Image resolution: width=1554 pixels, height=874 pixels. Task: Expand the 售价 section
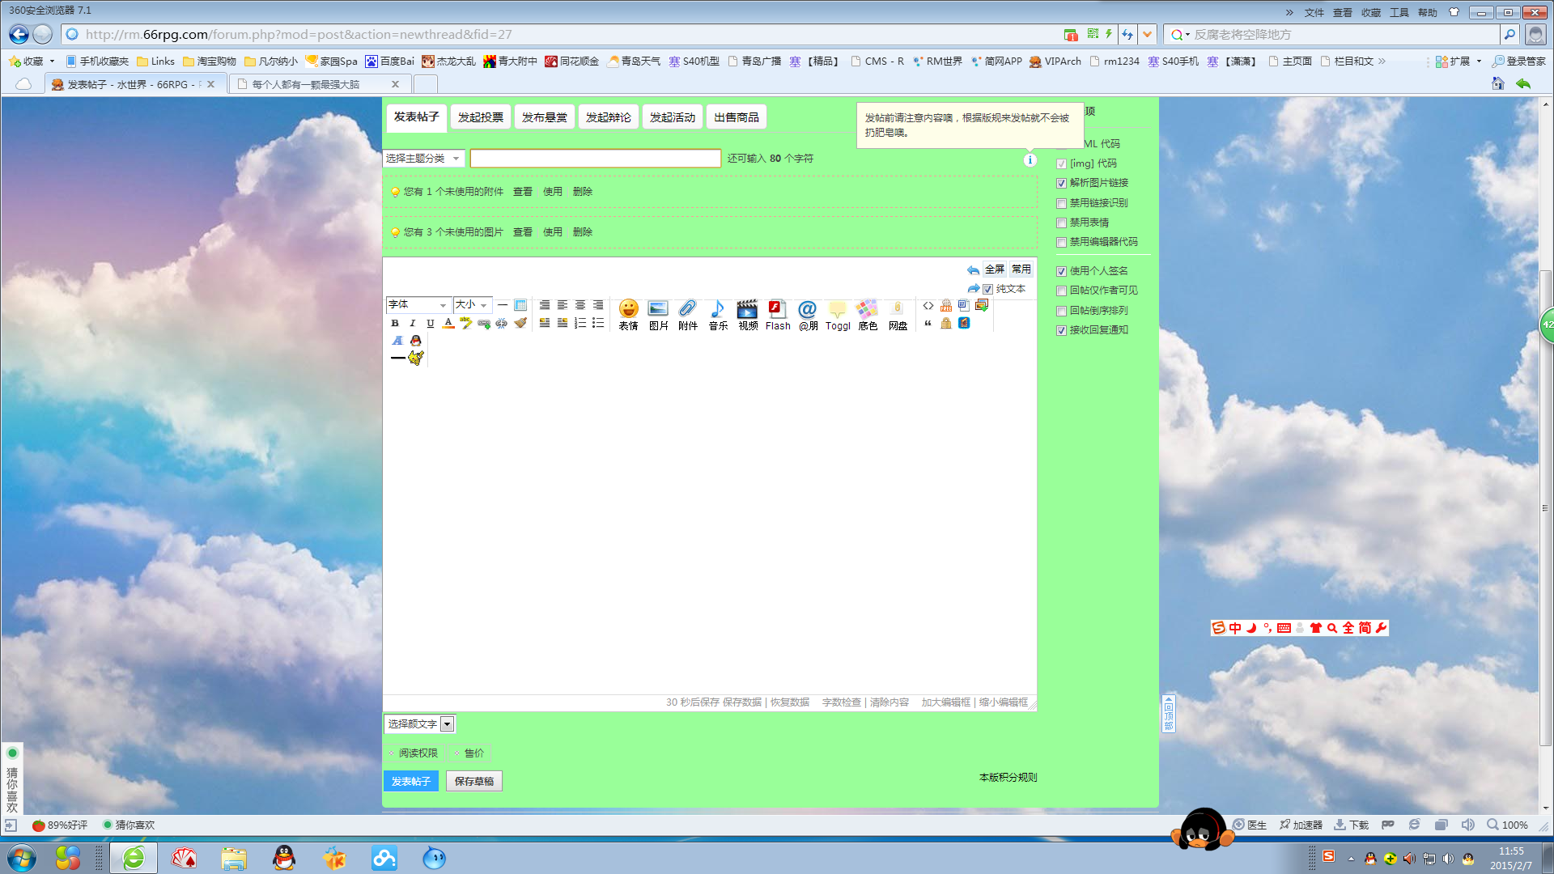(469, 753)
